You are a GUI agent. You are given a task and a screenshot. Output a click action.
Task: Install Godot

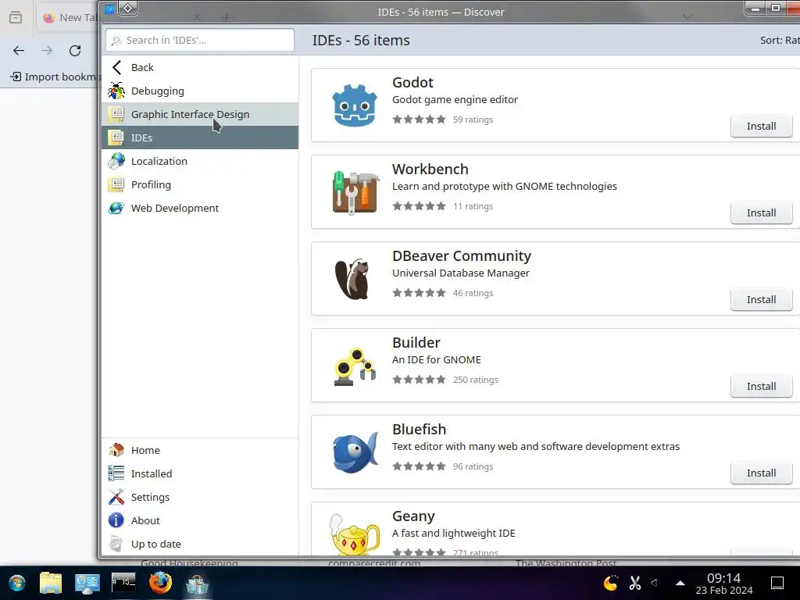[761, 126]
